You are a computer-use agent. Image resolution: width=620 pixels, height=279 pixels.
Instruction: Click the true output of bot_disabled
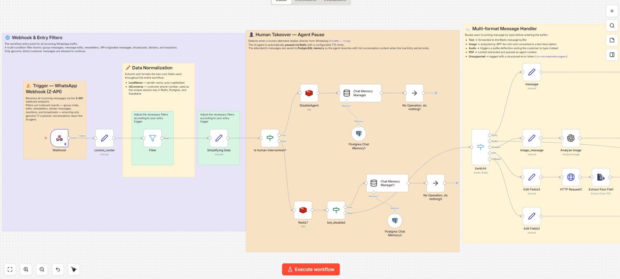[x=345, y=207]
